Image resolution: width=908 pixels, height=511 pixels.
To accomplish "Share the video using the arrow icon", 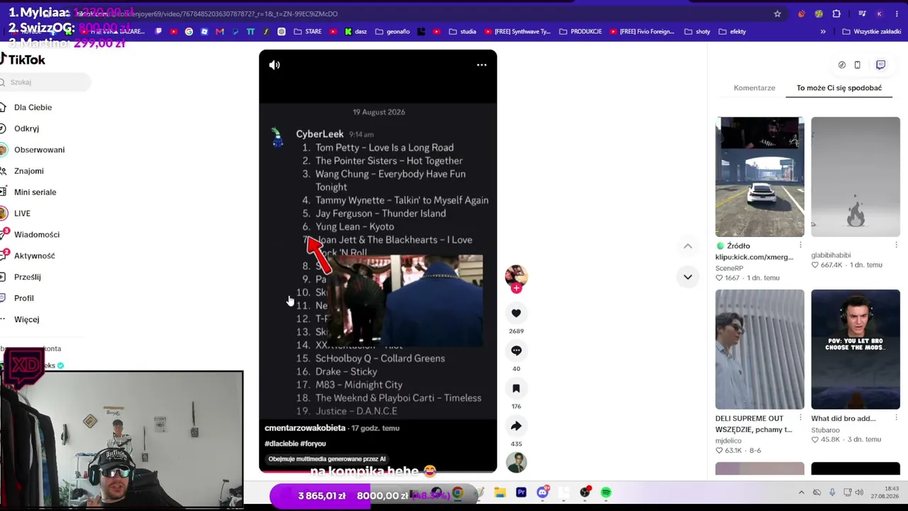I will 516,426.
